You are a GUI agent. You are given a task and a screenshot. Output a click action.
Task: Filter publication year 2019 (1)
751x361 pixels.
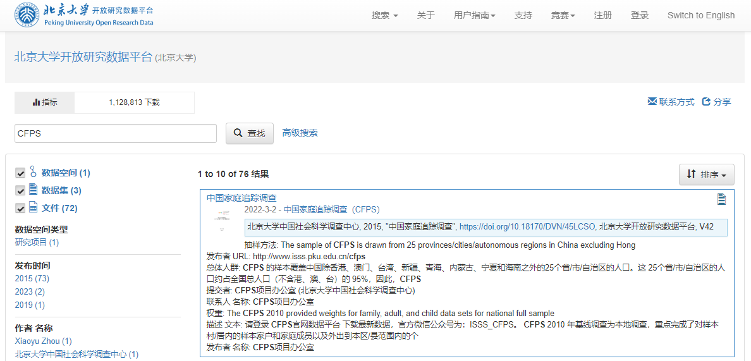click(30, 305)
